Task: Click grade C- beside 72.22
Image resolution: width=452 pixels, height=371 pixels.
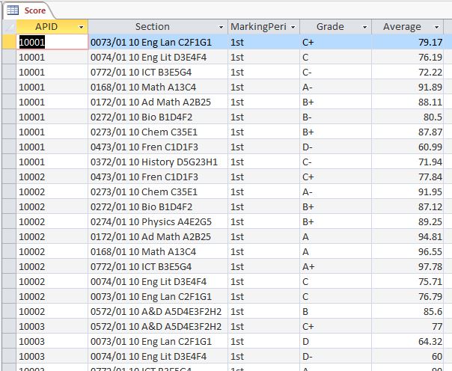Action: coord(307,73)
